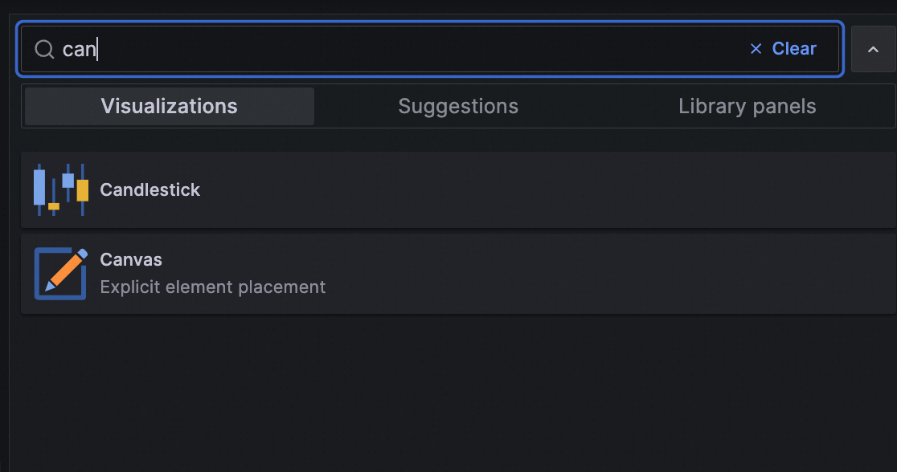Select the Candlestick chart icon

[x=60, y=189]
